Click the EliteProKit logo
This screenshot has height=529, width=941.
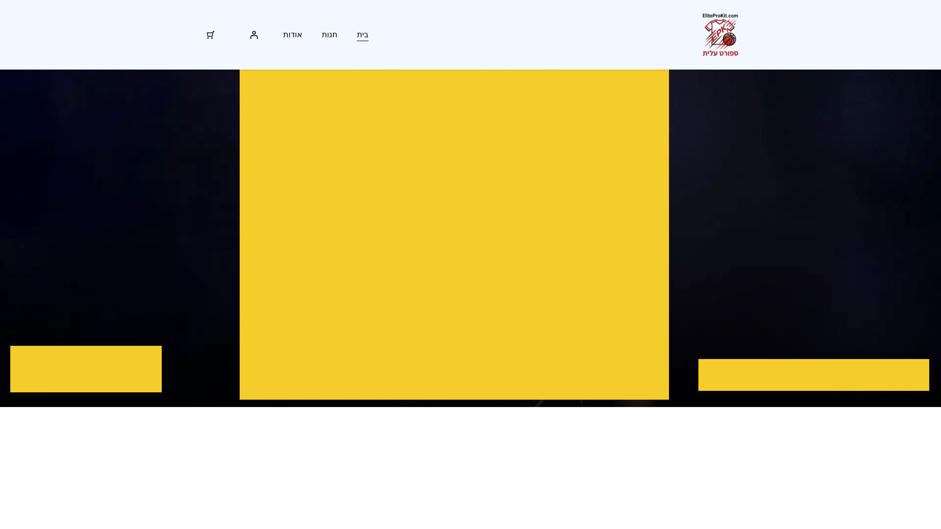pos(720,35)
